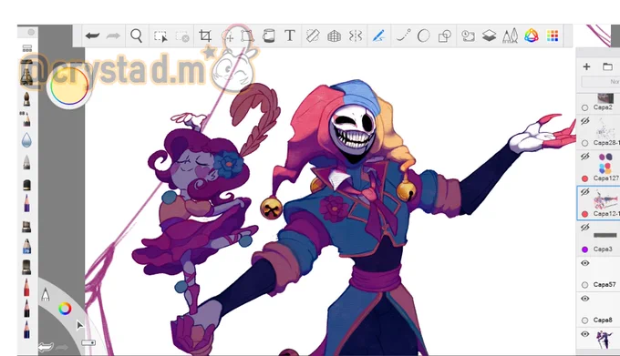The width and height of the screenshot is (620, 356).
Task: Select the Capa2 layer thumbnail
Action: [605, 98]
